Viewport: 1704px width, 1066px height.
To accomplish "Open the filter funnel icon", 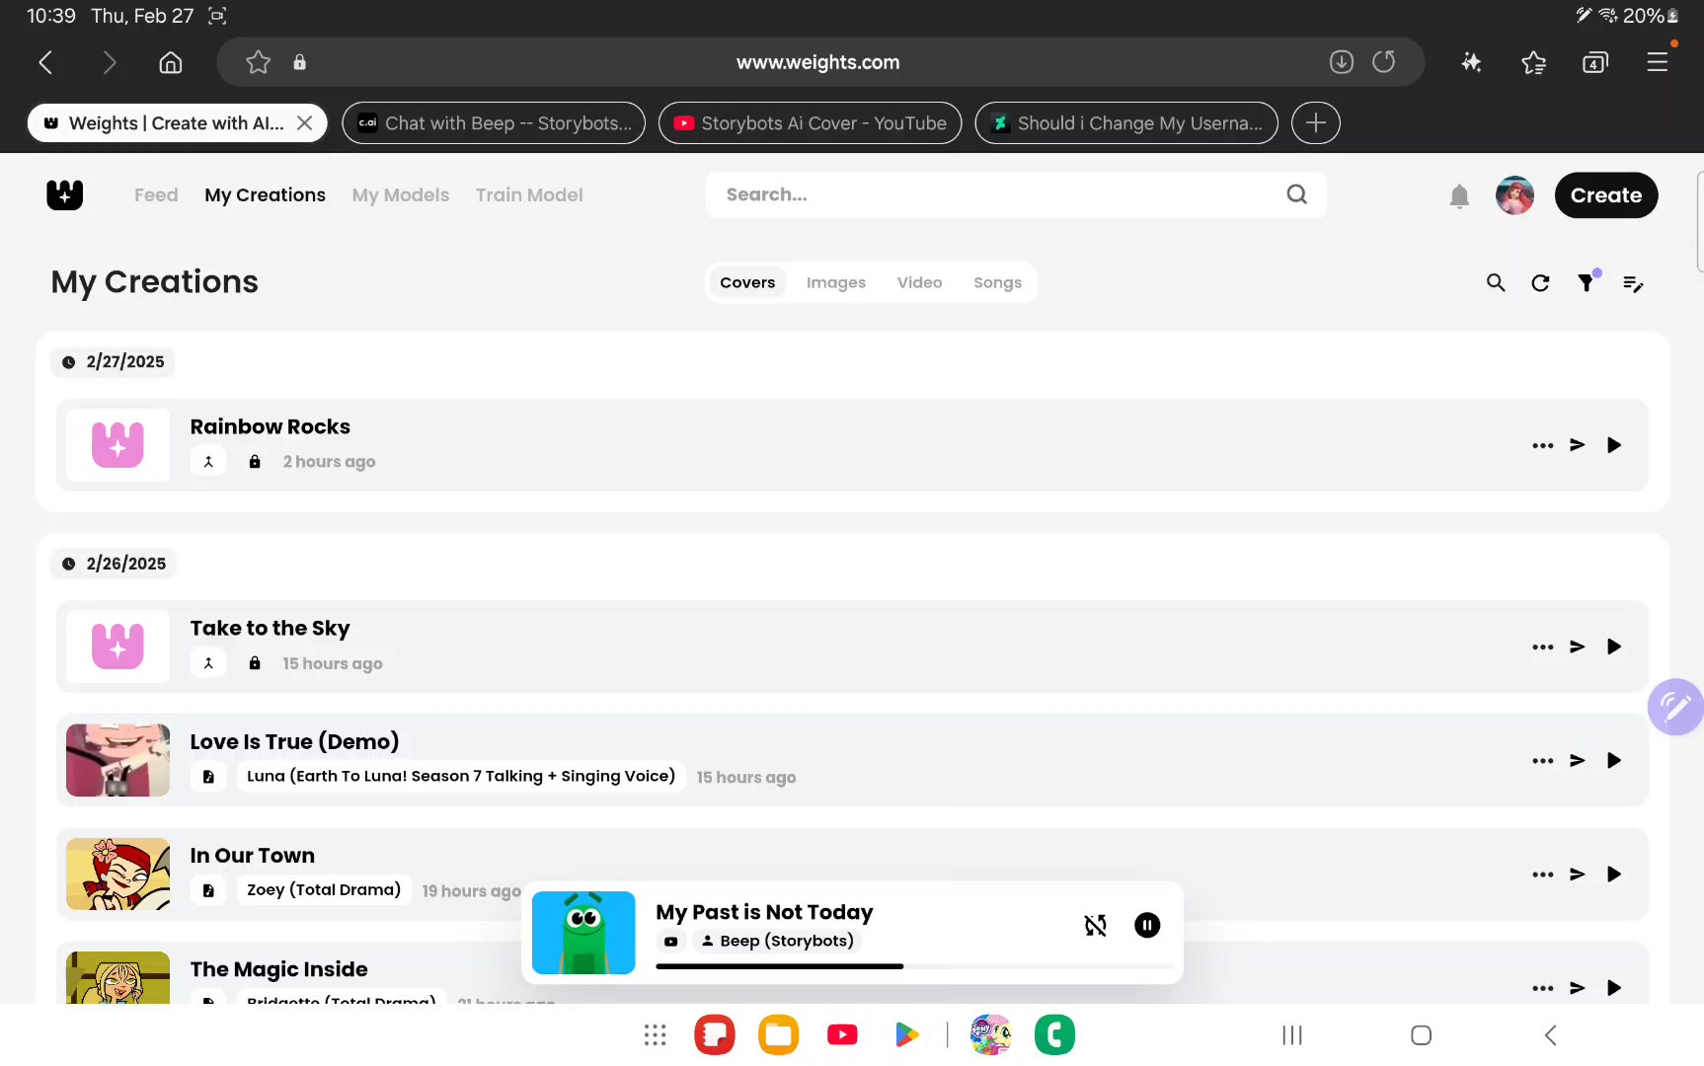I will click(x=1586, y=283).
